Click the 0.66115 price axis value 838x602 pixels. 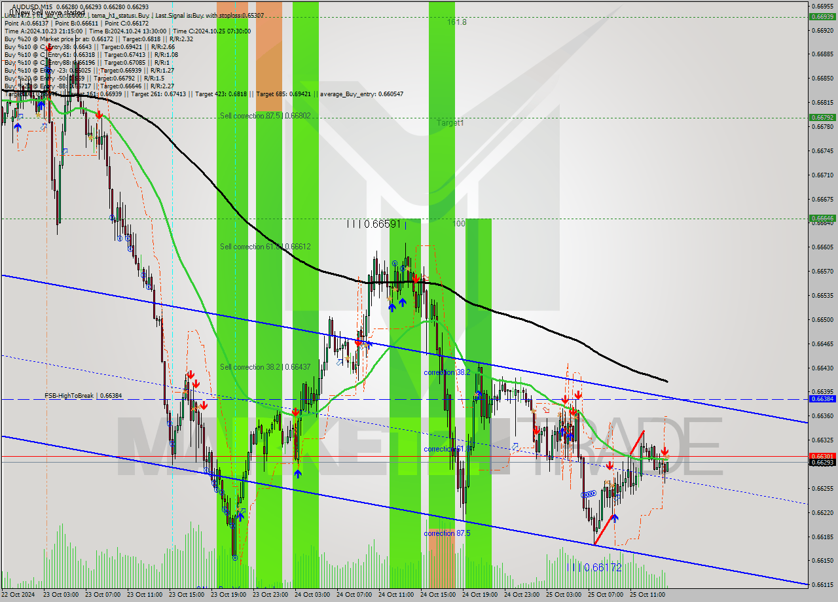(x=822, y=584)
